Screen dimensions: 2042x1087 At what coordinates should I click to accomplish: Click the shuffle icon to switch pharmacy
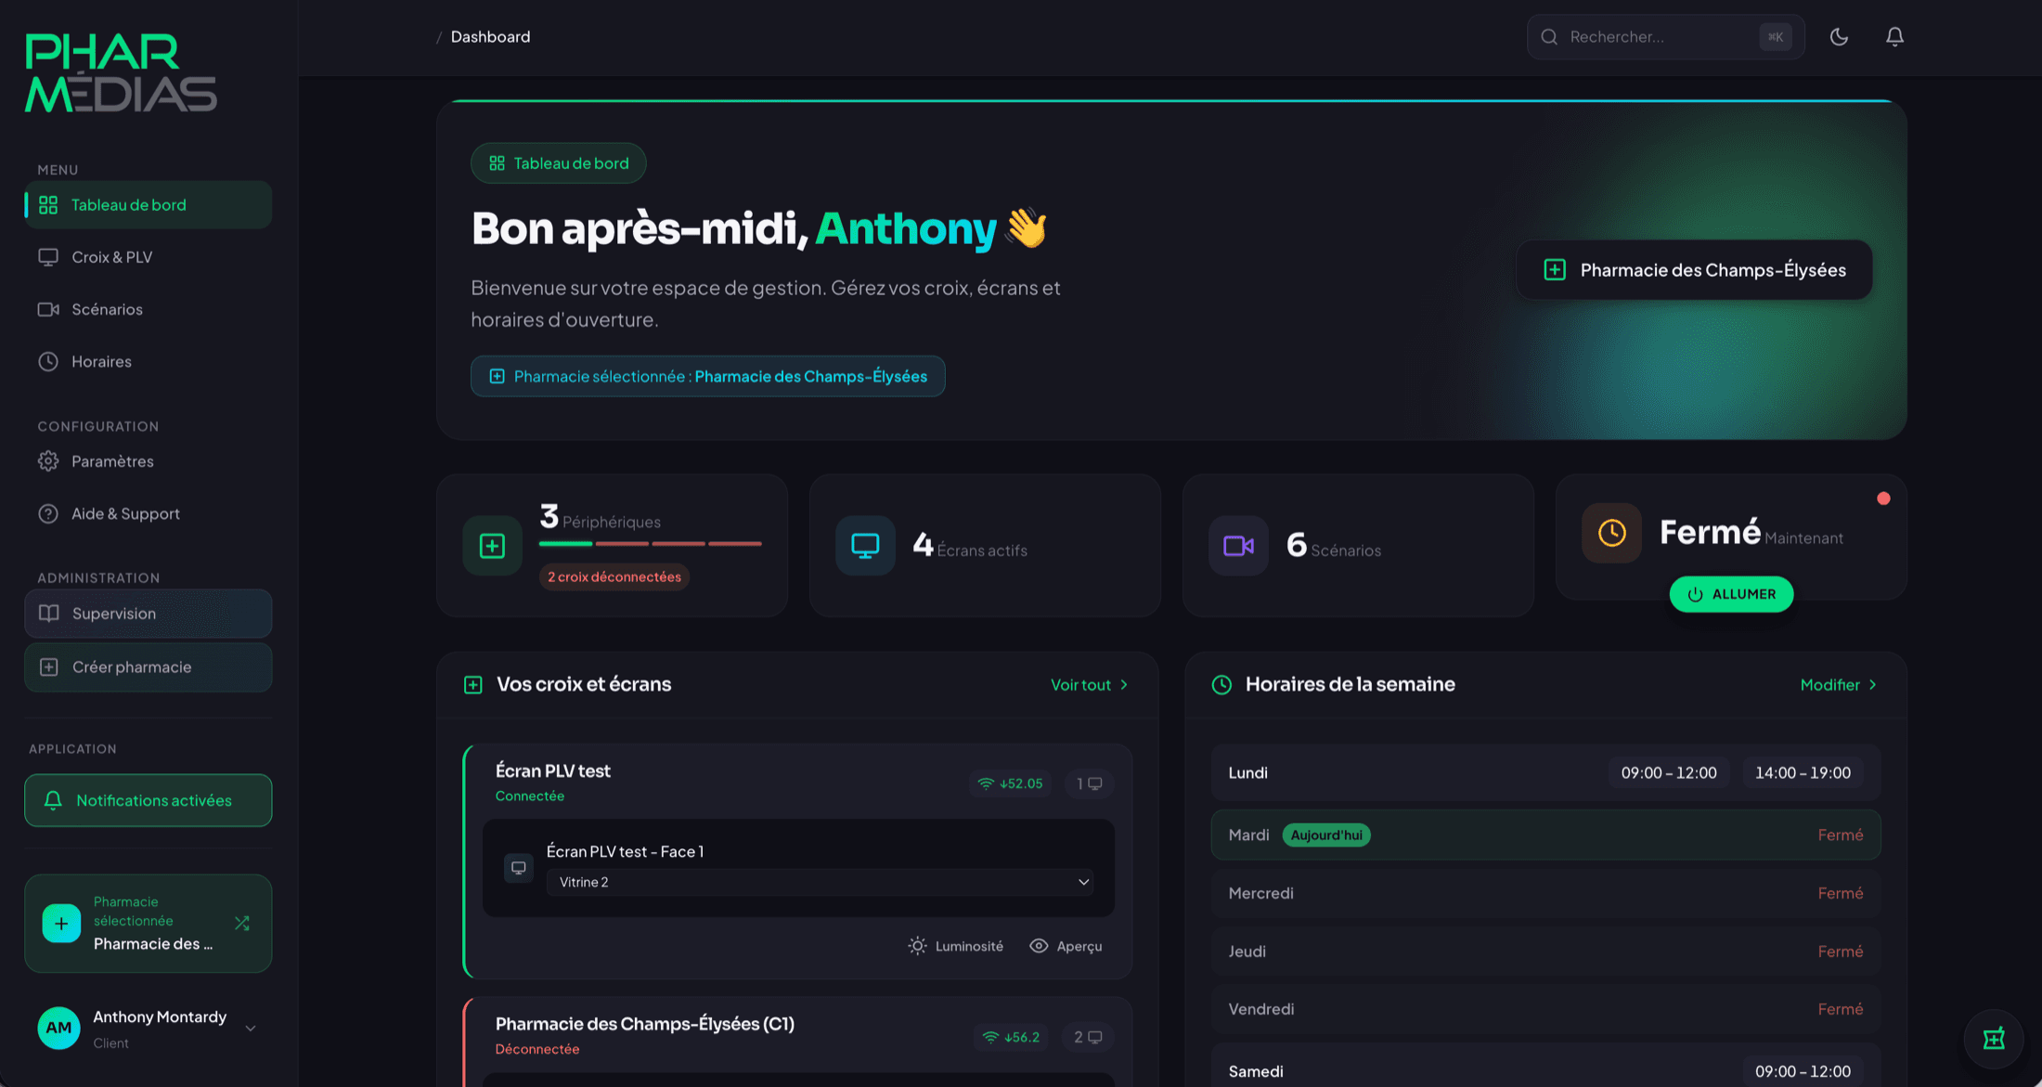click(242, 923)
